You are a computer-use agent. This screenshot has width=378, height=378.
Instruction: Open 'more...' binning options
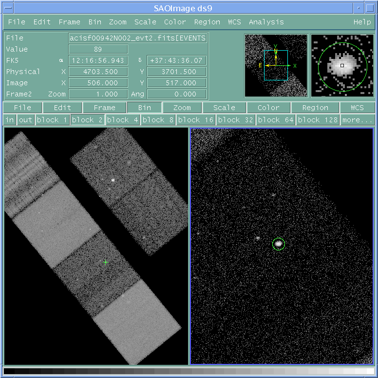point(357,120)
